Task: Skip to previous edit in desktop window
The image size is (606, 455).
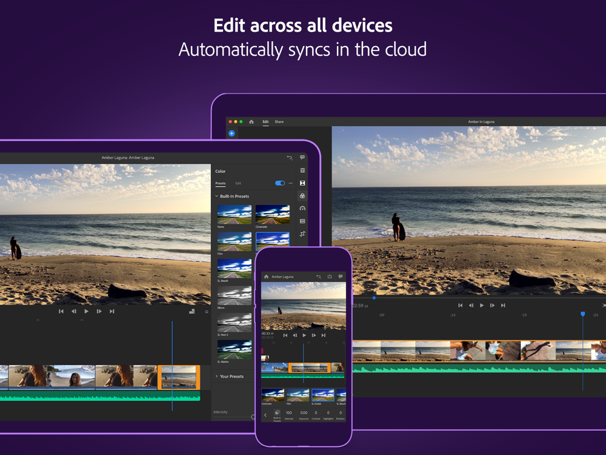Action: click(461, 305)
